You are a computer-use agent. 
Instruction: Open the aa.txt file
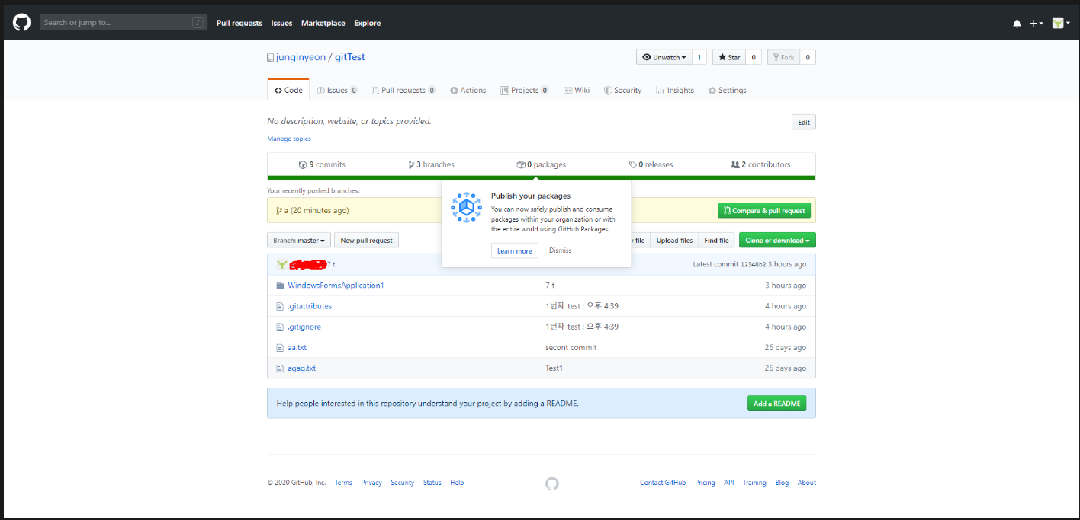click(x=297, y=347)
